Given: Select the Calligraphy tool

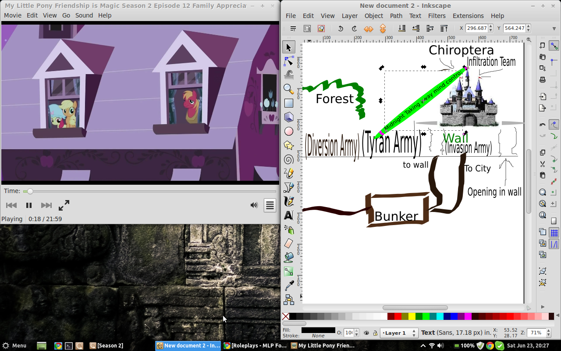Looking at the screenshot, I should (x=288, y=201).
